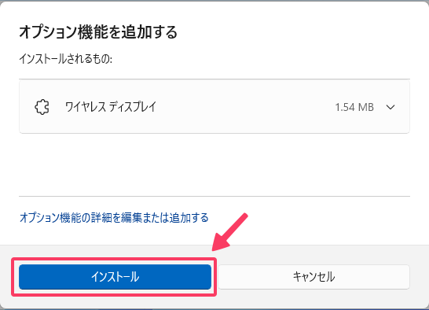Screen dimensions: 429x310
Task: Click the キャンセル button
Action: pyautogui.click(x=313, y=277)
